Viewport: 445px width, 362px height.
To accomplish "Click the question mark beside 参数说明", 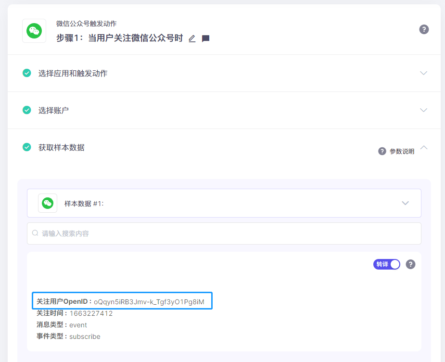I will click(x=382, y=151).
